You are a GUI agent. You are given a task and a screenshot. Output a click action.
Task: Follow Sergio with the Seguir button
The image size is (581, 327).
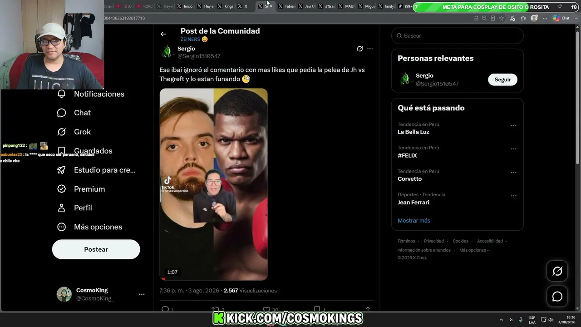(x=502, y=79)
